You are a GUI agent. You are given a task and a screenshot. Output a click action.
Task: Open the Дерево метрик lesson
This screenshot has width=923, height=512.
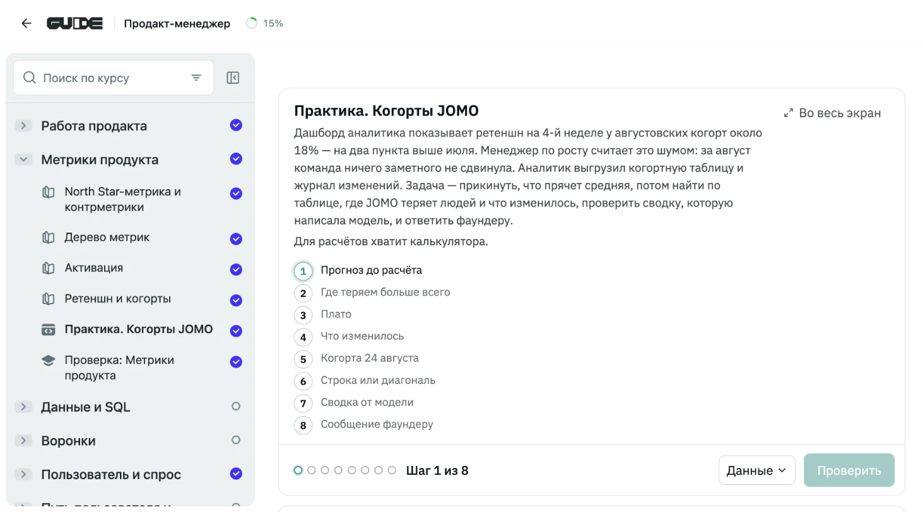107,237
